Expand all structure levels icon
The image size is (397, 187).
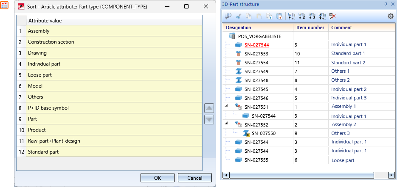pyautogui.click(x=322, y=16)
